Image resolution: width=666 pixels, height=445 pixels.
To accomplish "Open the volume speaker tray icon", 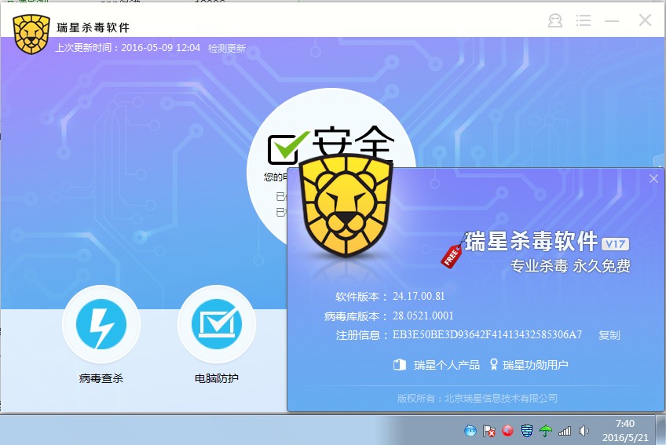I will tap(584, 431).
